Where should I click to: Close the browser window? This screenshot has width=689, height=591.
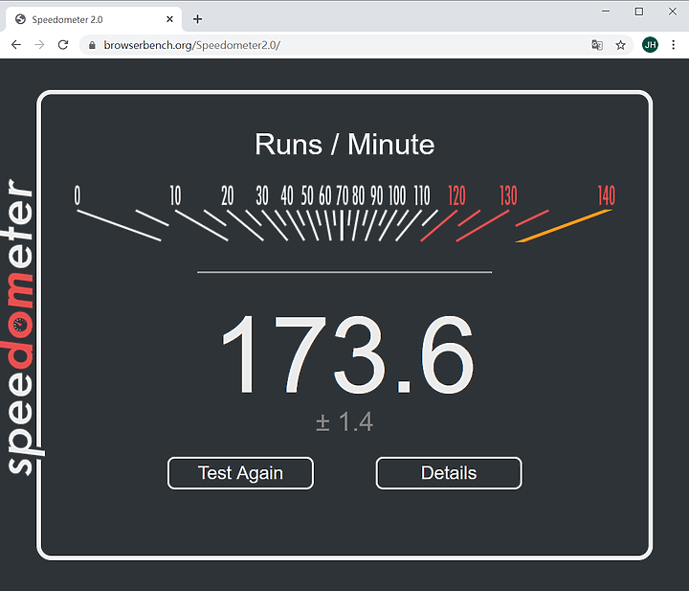click(673, 11)
